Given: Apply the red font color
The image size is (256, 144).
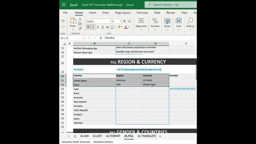Looking at the screenshot, I should (126, 27).
